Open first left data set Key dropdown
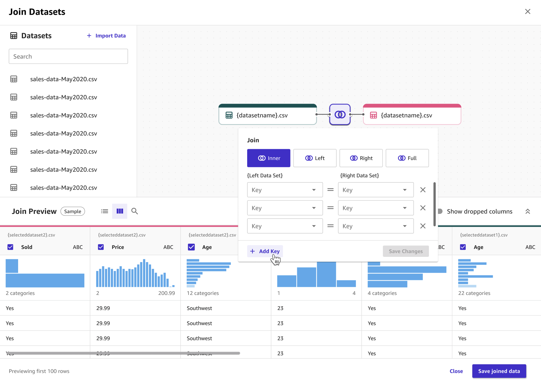541x383 pixels. coord(285,190)
